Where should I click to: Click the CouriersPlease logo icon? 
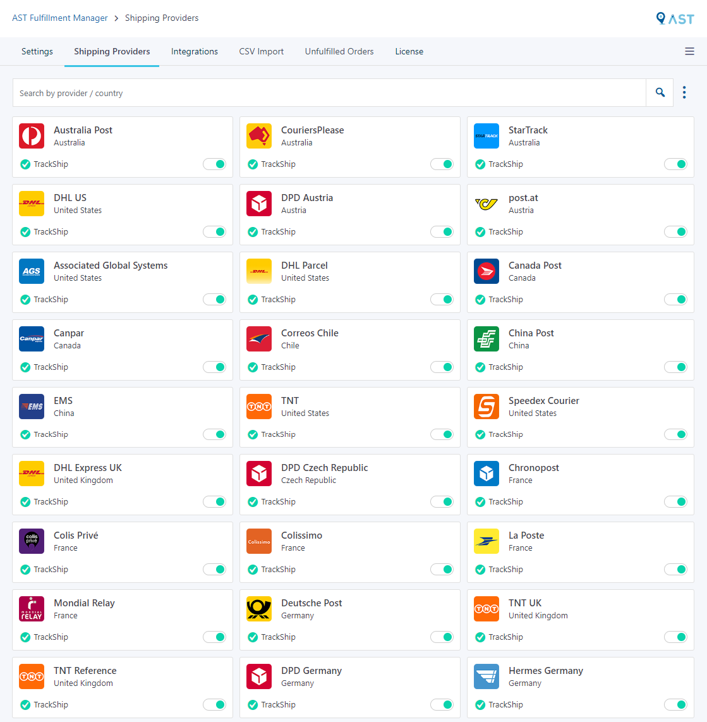[x=259, y=136]
